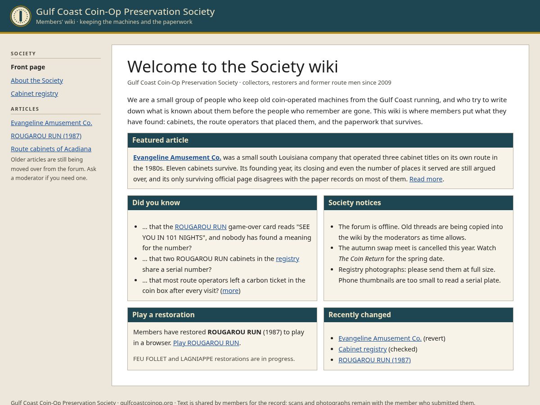The image size is (540, 405).
Task: Click the Society coin logo icon
Action: coord(21,16)
